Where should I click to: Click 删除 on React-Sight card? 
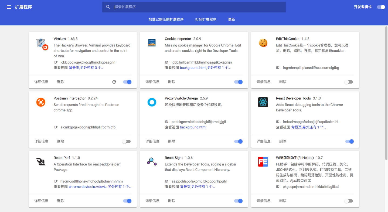[172, 201]
